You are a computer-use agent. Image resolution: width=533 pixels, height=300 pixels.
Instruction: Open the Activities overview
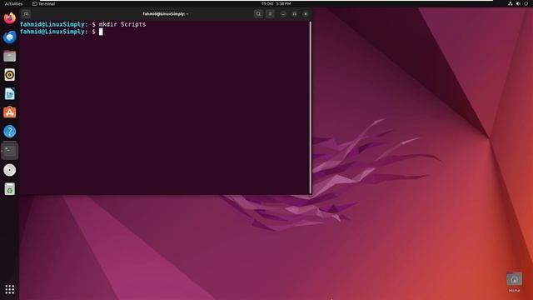point(13,3)
